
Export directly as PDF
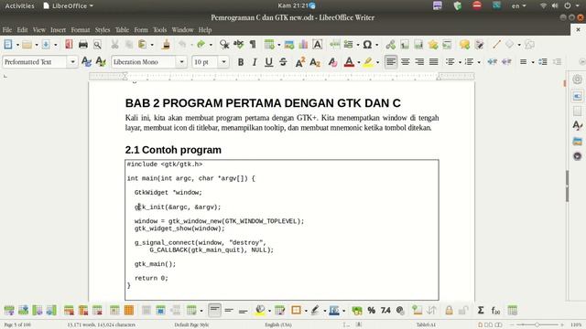click(69, 45)
